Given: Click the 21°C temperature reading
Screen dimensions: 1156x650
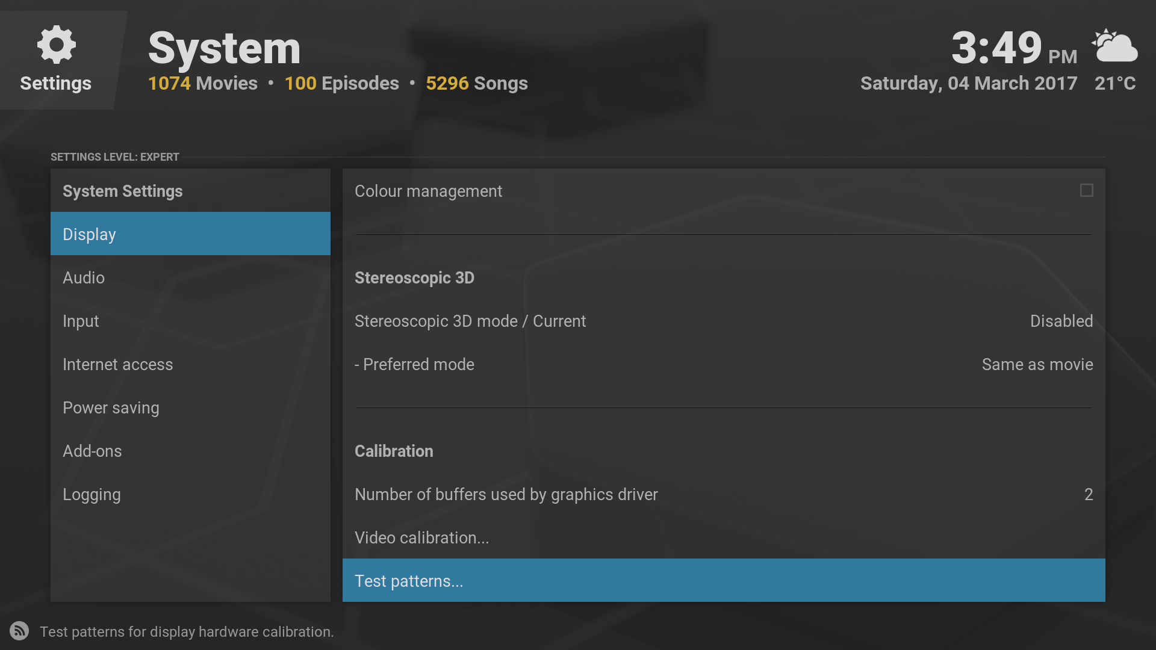Looking at the screenshot, I should (x=1114, y=83).
